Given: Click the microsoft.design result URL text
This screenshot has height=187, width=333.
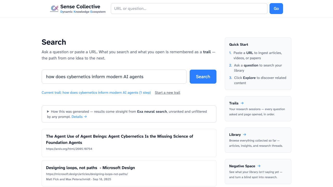Looking at the screenshot, I should click(87, 174).
